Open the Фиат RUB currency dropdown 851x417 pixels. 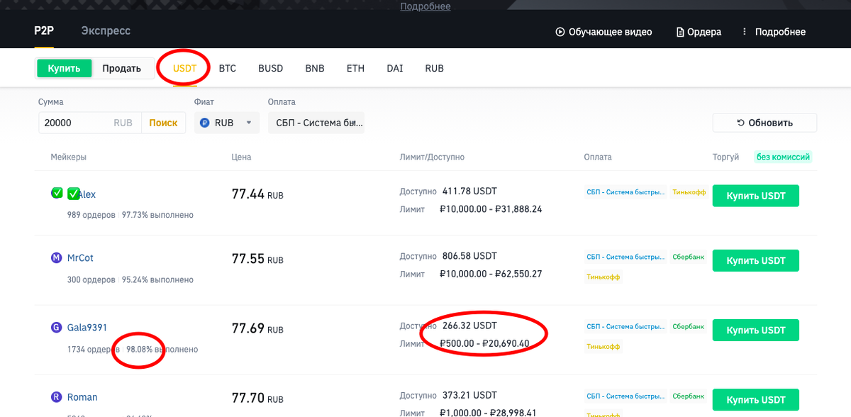coord(226,123)
